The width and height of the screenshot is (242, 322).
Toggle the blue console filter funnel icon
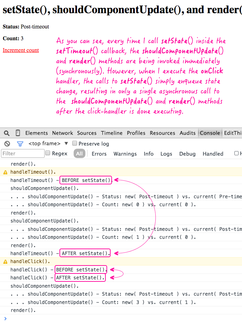[20, 143]
